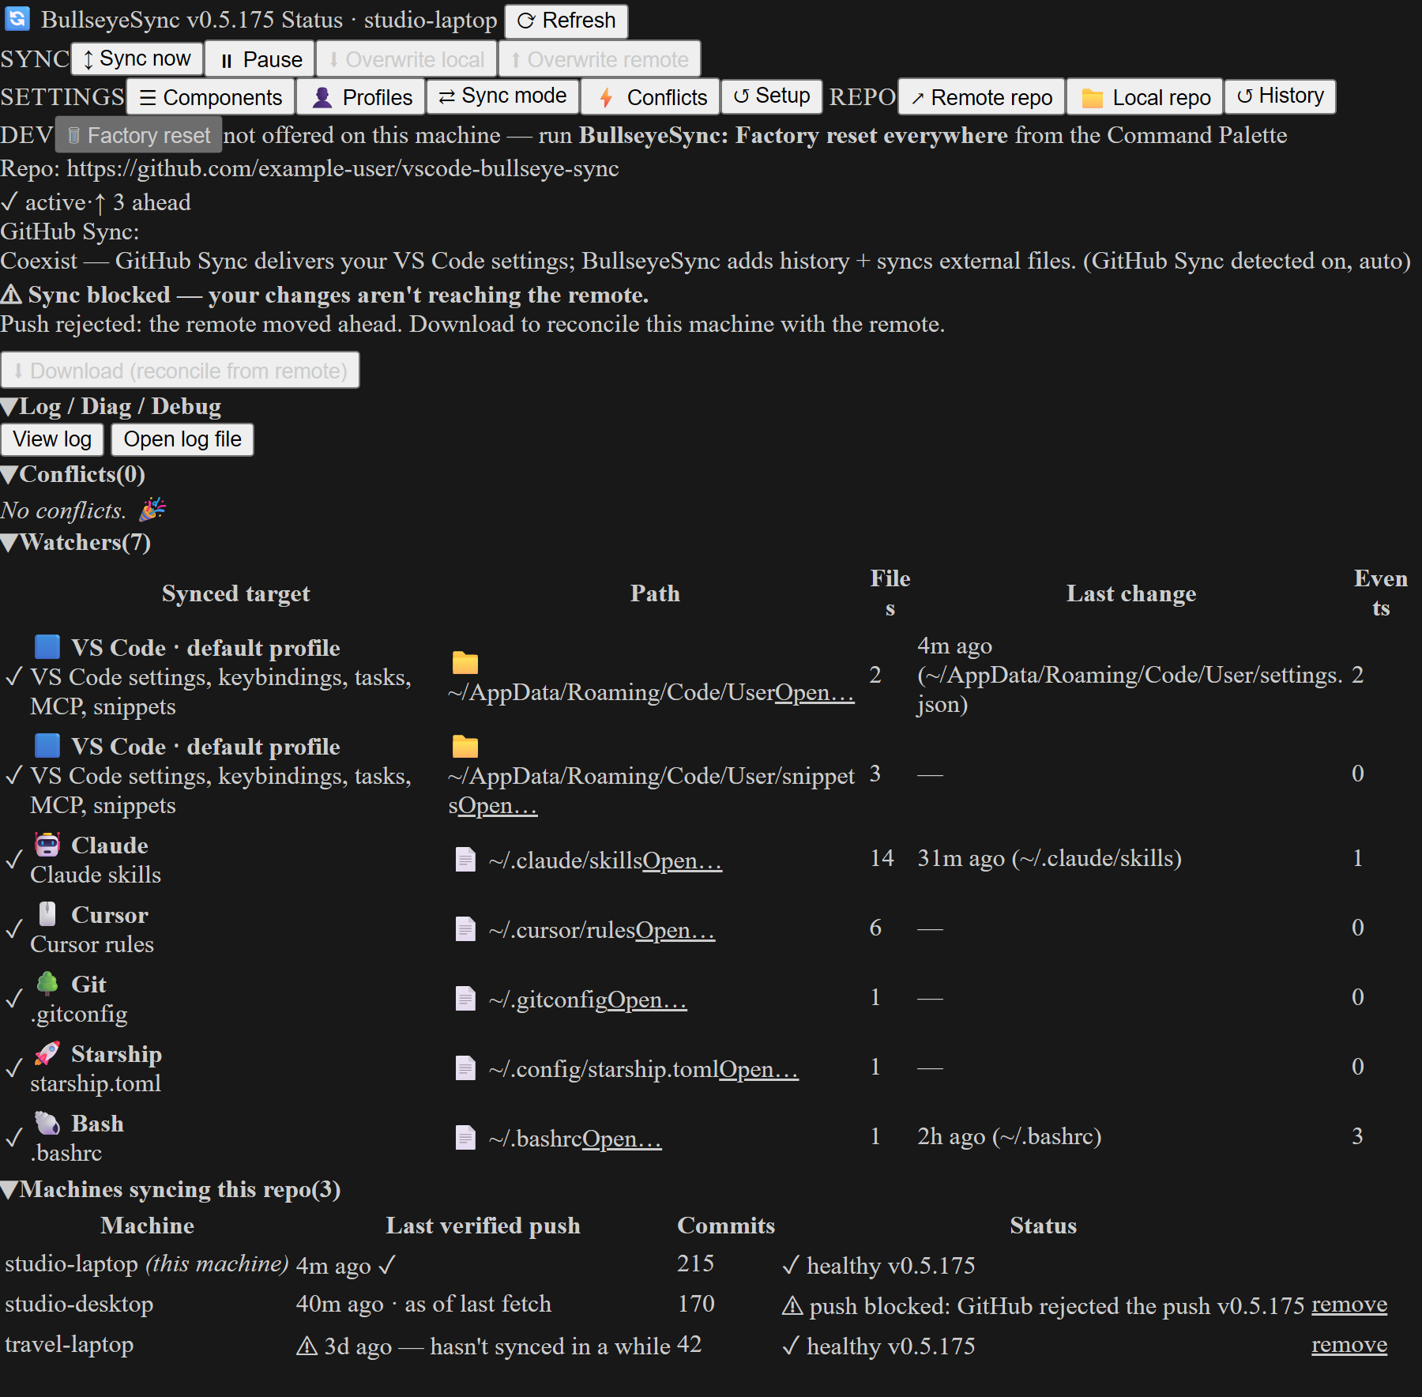Click the Last verified push column header

click(483, 1226)
